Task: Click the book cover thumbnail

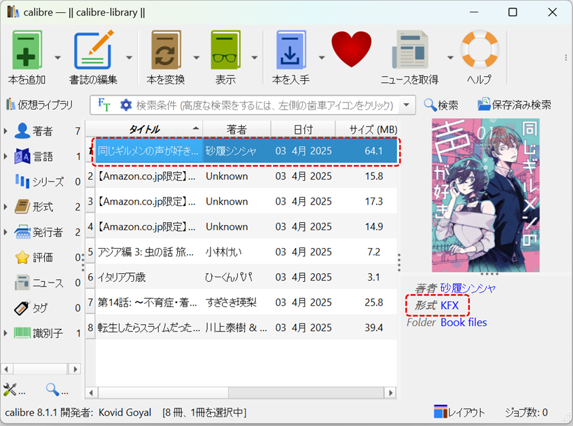Action: pyautogui.click(x=485, y=195)
